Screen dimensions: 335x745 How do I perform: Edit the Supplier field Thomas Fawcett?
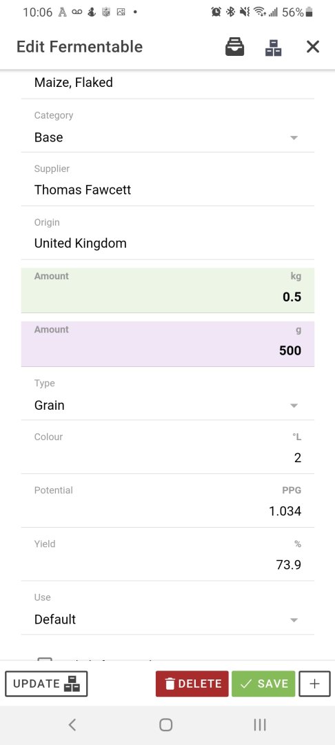(x=167, y=183)
